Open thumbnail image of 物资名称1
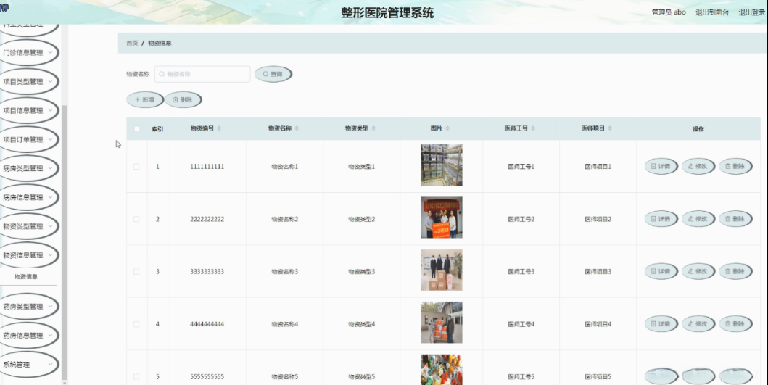 tap(442, 165)
